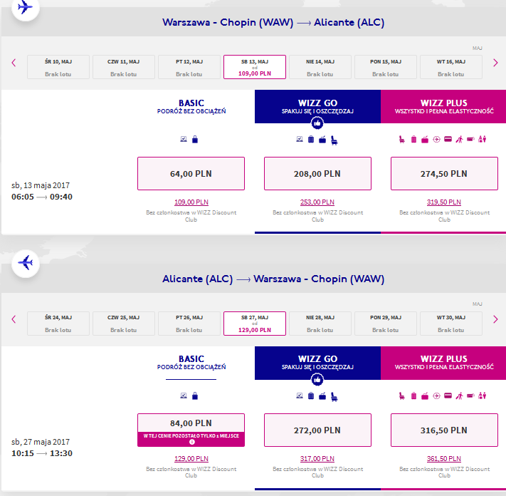This screenshot has height=496, width=506.
Task: Click seat selection icon under outbound WIZZ GO
Action: pyautogui.click(x=334, y=140)
